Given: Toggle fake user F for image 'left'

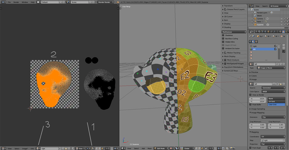Looking at the screenshot, I should coord(278,84).
